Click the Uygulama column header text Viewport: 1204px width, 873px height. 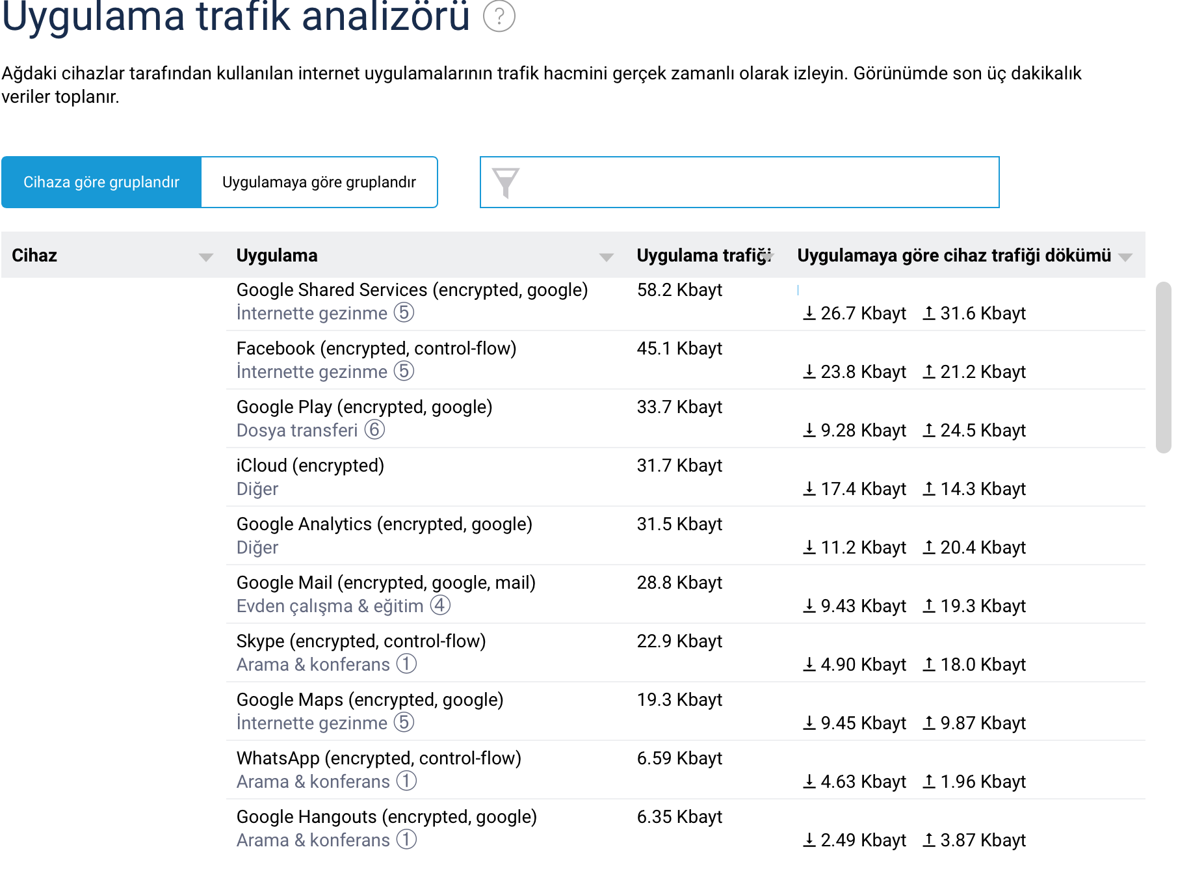coord(277,255)
